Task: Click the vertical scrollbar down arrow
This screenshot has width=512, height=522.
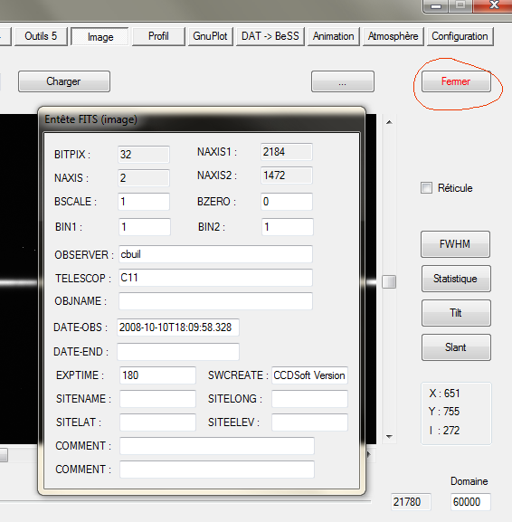Action: (389, 436)
